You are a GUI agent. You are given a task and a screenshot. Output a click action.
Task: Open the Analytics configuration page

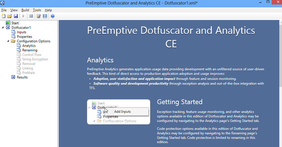pyautogui.click(x=29, y=46)
